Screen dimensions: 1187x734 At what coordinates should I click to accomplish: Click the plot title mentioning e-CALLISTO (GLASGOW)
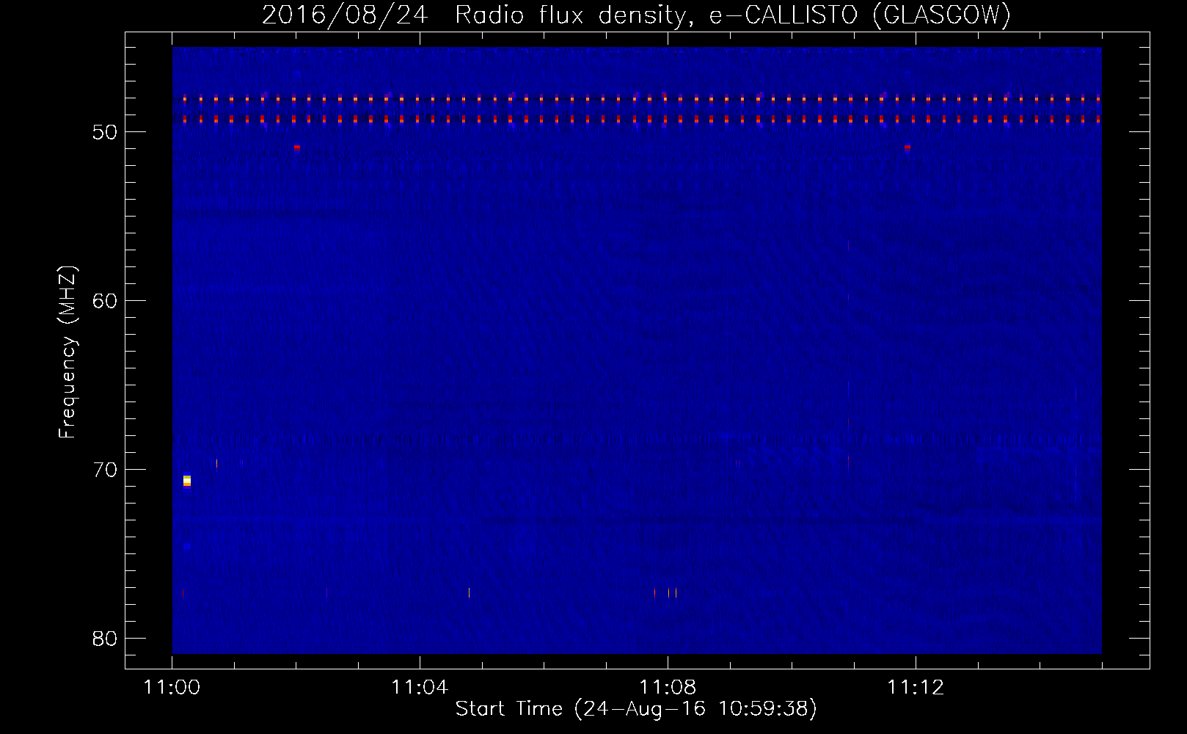coord(636,15)
